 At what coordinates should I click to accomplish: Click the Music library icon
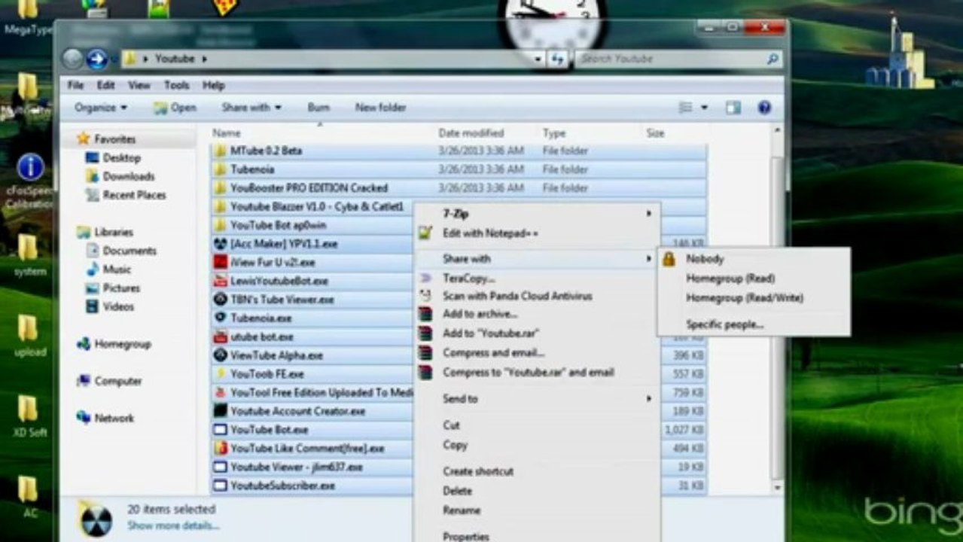point(92,269)
